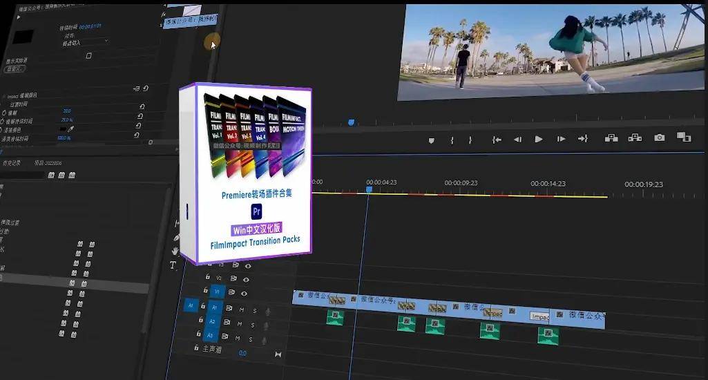708x380 pixels.
Task: Export a frame with the camera icon
Action: (x=659, y=137)
